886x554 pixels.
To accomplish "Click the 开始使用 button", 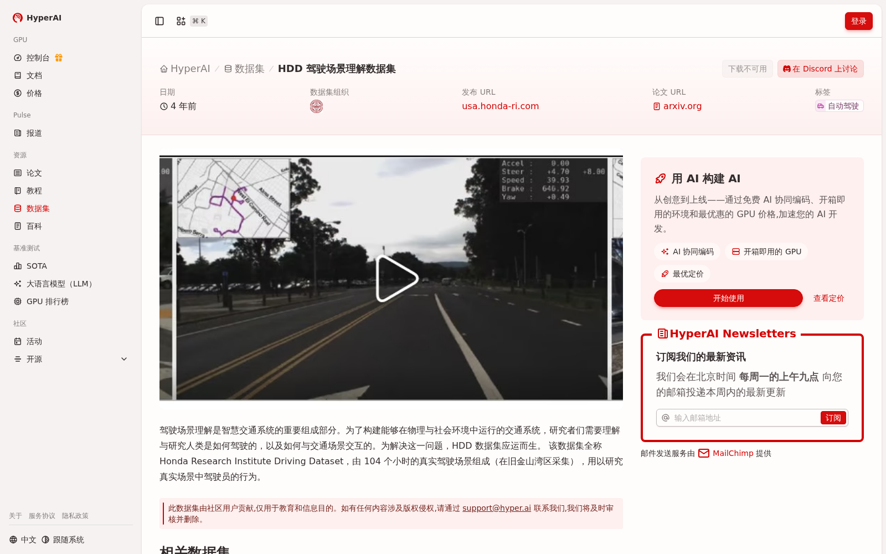I will tap(728, 298).
